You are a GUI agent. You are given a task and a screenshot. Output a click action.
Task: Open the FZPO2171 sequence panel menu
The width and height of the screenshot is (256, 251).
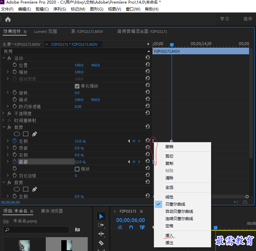tap(141, 211)
